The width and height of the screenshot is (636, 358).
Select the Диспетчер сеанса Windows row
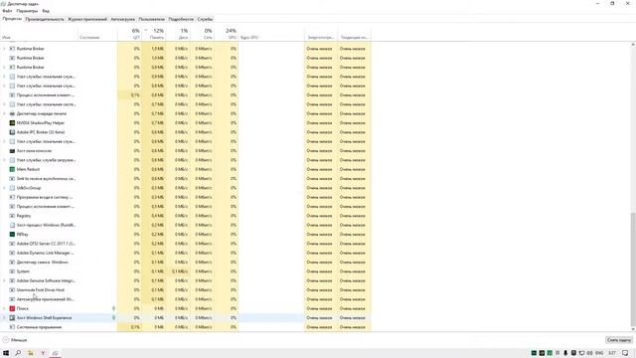[186, 263]
